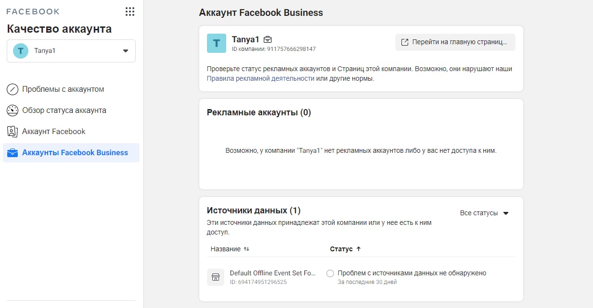This screenshot has height=308, width=593.
Task: Open Правила рекламной деятельности link
Action: click(x=260, y=78)
